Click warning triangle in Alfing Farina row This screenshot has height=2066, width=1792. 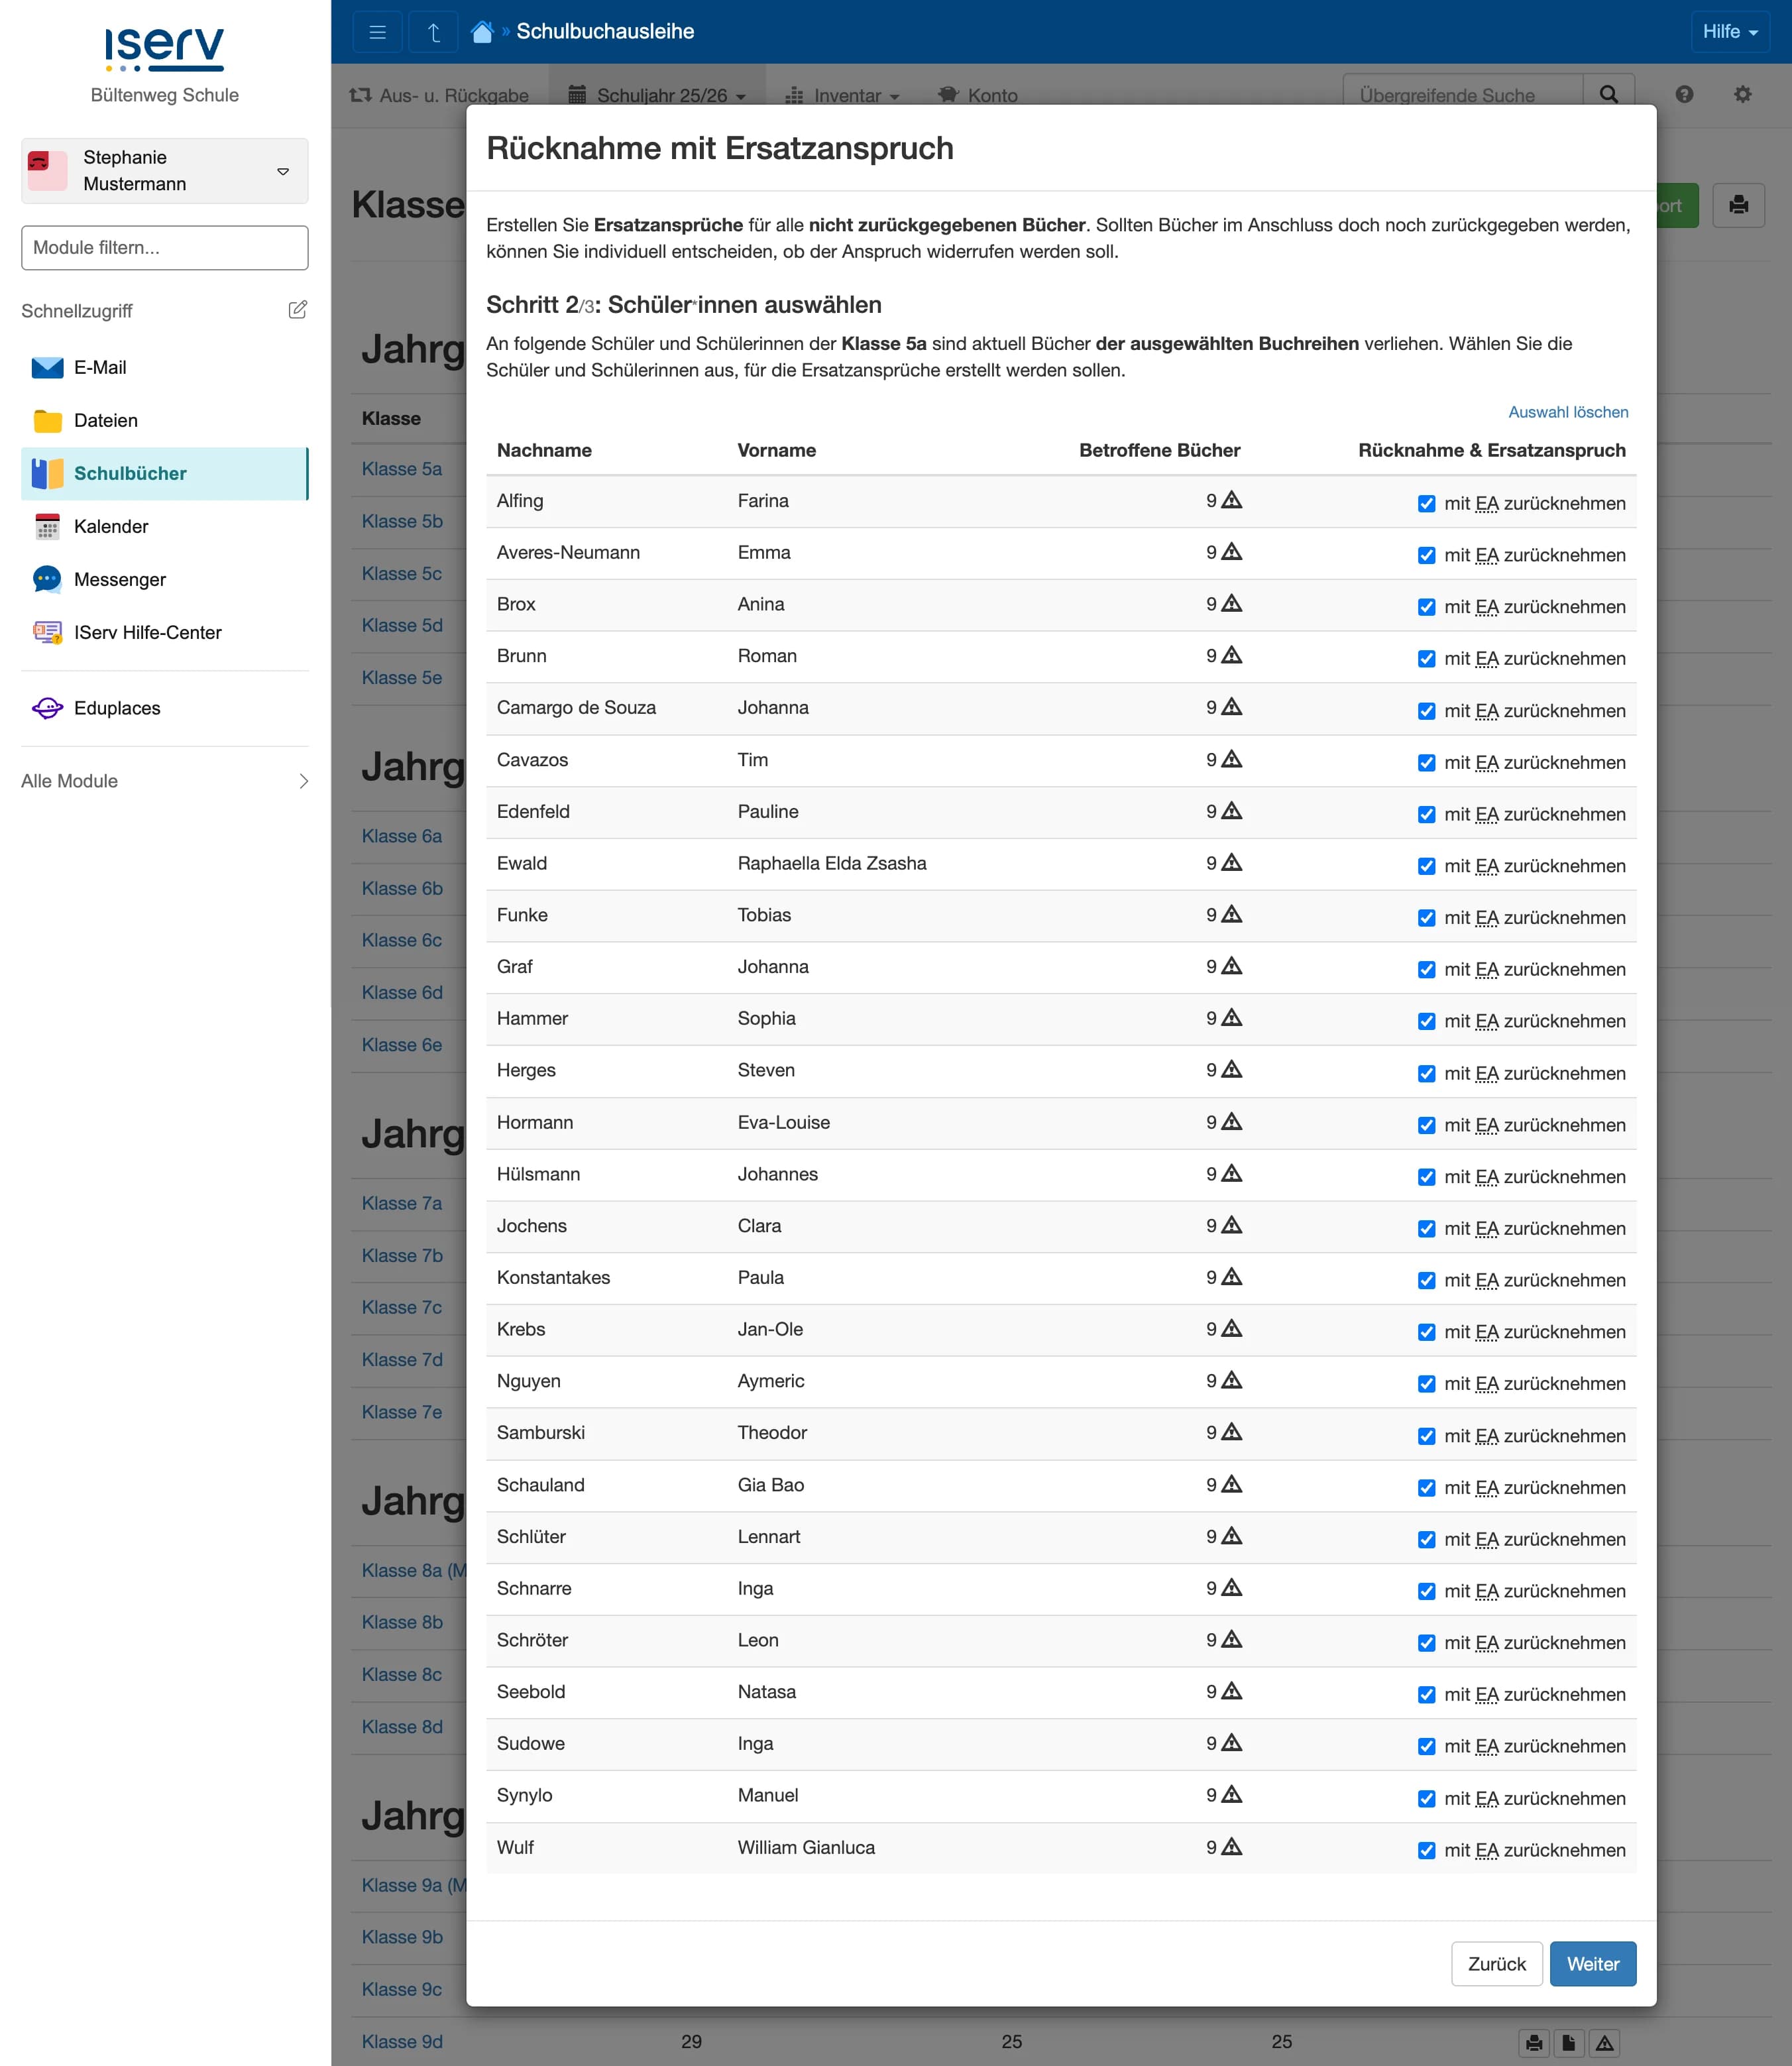1232,500
